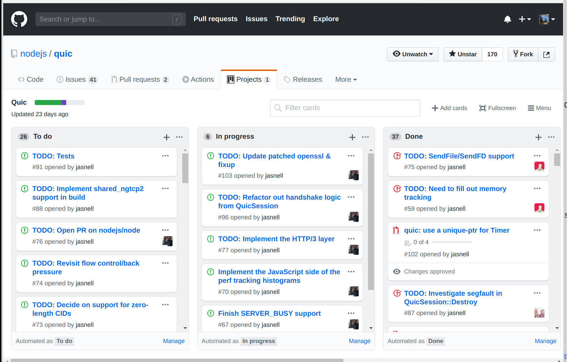Open the GitHub home logo
Viewport: 567px width, 362px height.
(19, 19)
